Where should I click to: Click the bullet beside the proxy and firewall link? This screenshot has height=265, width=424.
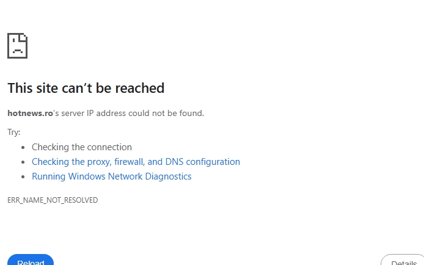tap(23, 162)
